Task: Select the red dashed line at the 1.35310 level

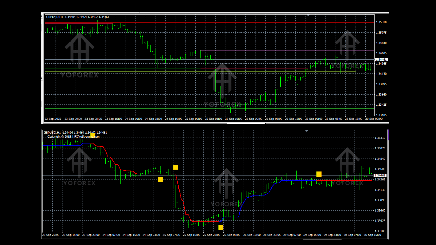Action: point(204,22)
